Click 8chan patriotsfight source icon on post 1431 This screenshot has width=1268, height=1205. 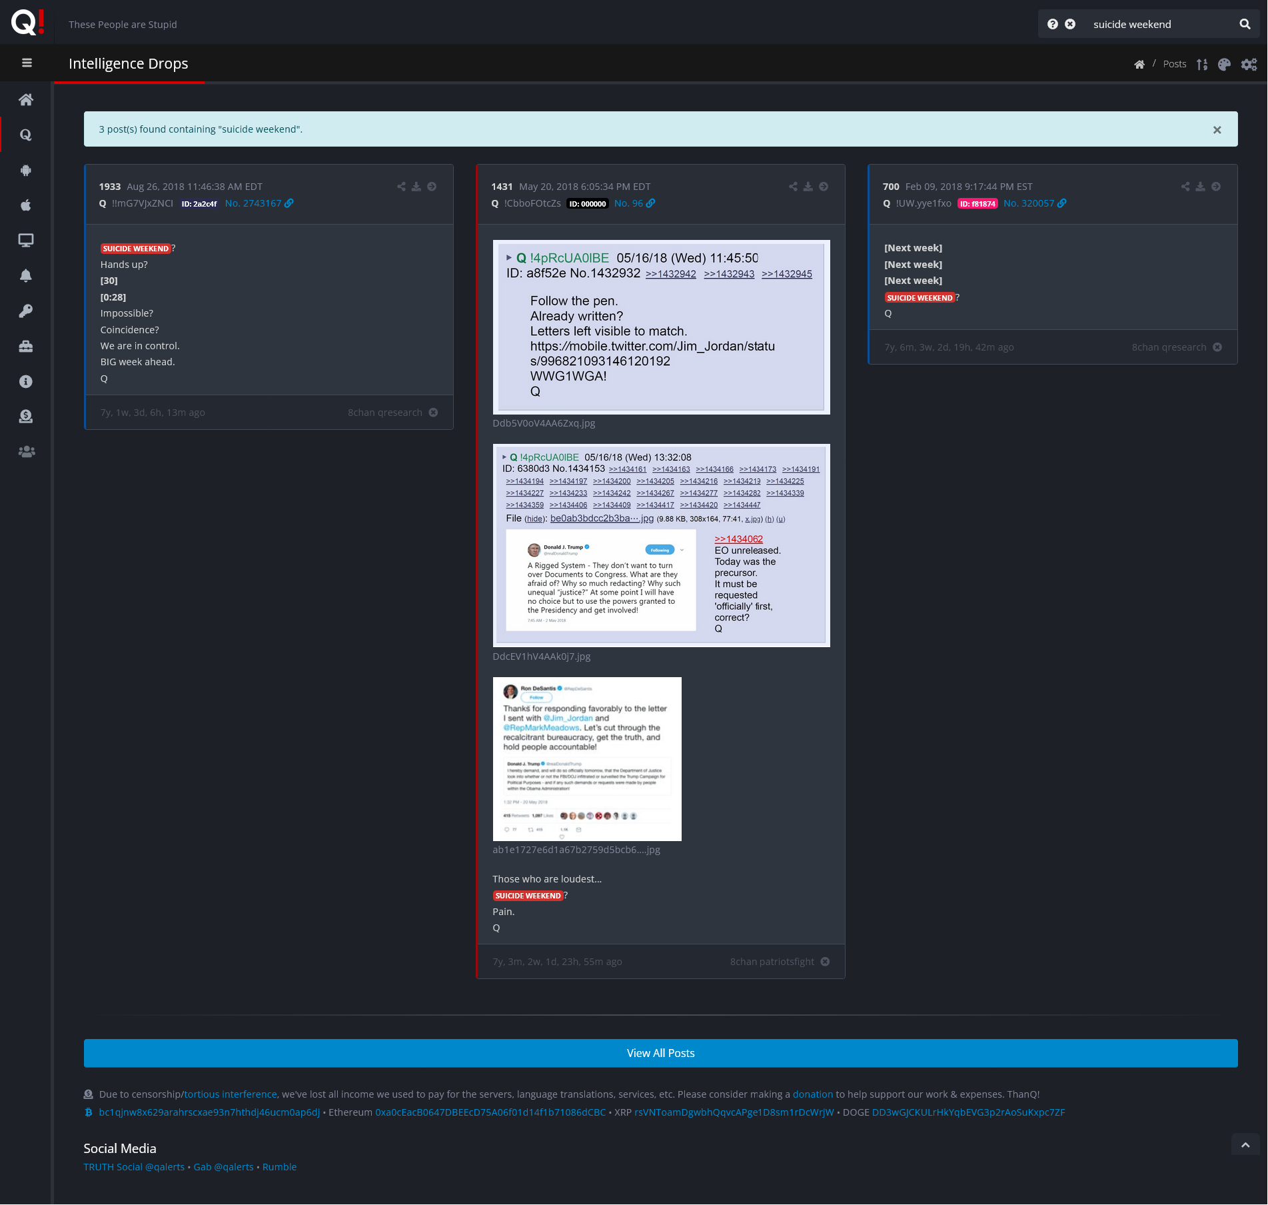825,962
